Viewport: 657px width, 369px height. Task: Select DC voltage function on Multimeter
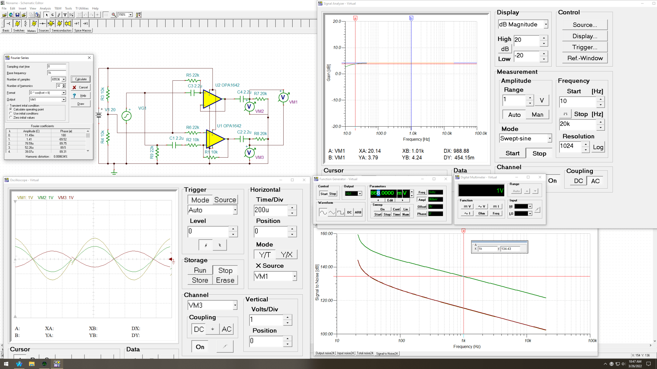click(x=467, y=207)
